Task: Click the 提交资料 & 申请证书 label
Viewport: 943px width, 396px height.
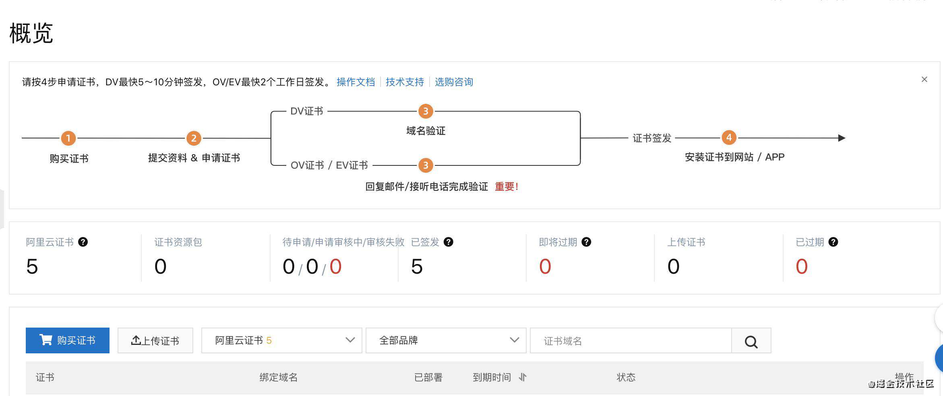Action: click(x=194, y=158)
